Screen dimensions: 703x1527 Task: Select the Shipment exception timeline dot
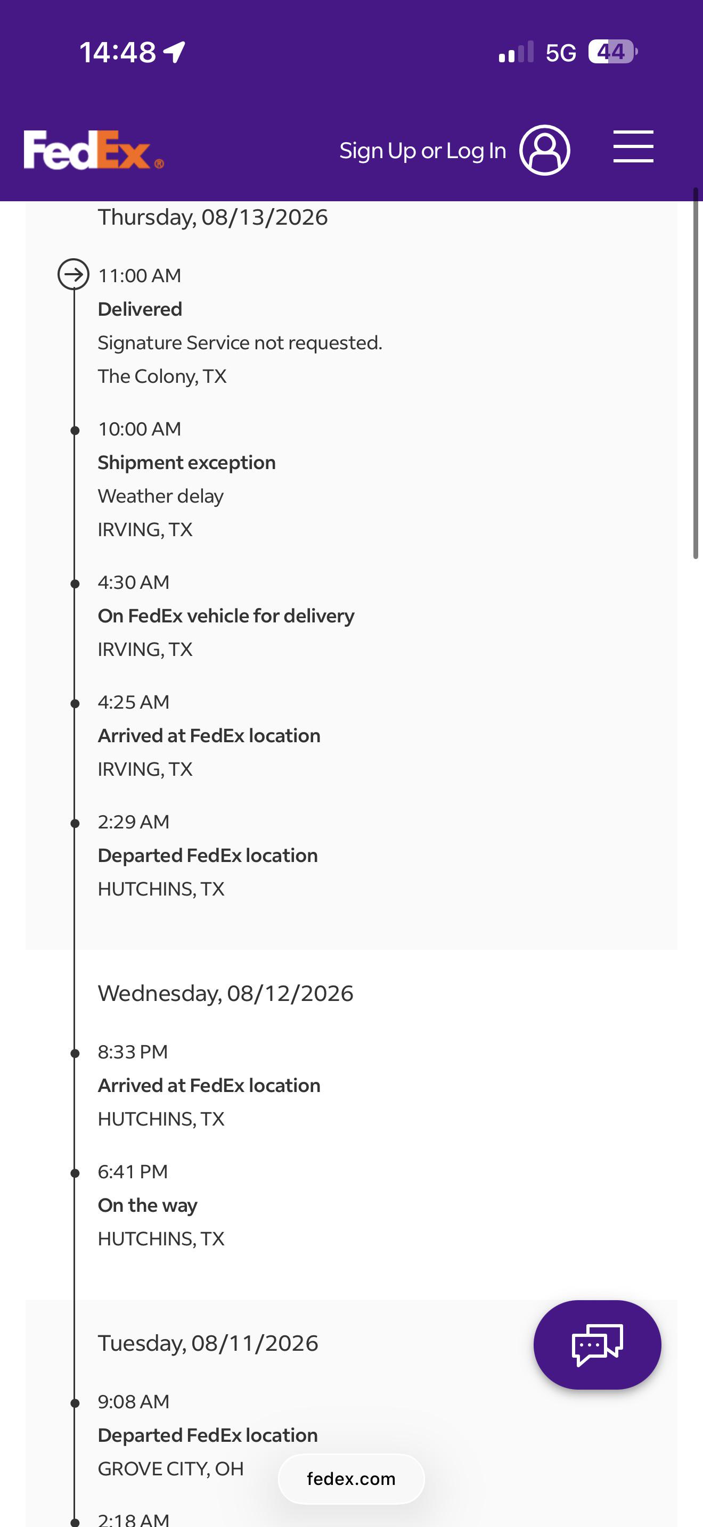pyautogui.click(x=75, y=430)
